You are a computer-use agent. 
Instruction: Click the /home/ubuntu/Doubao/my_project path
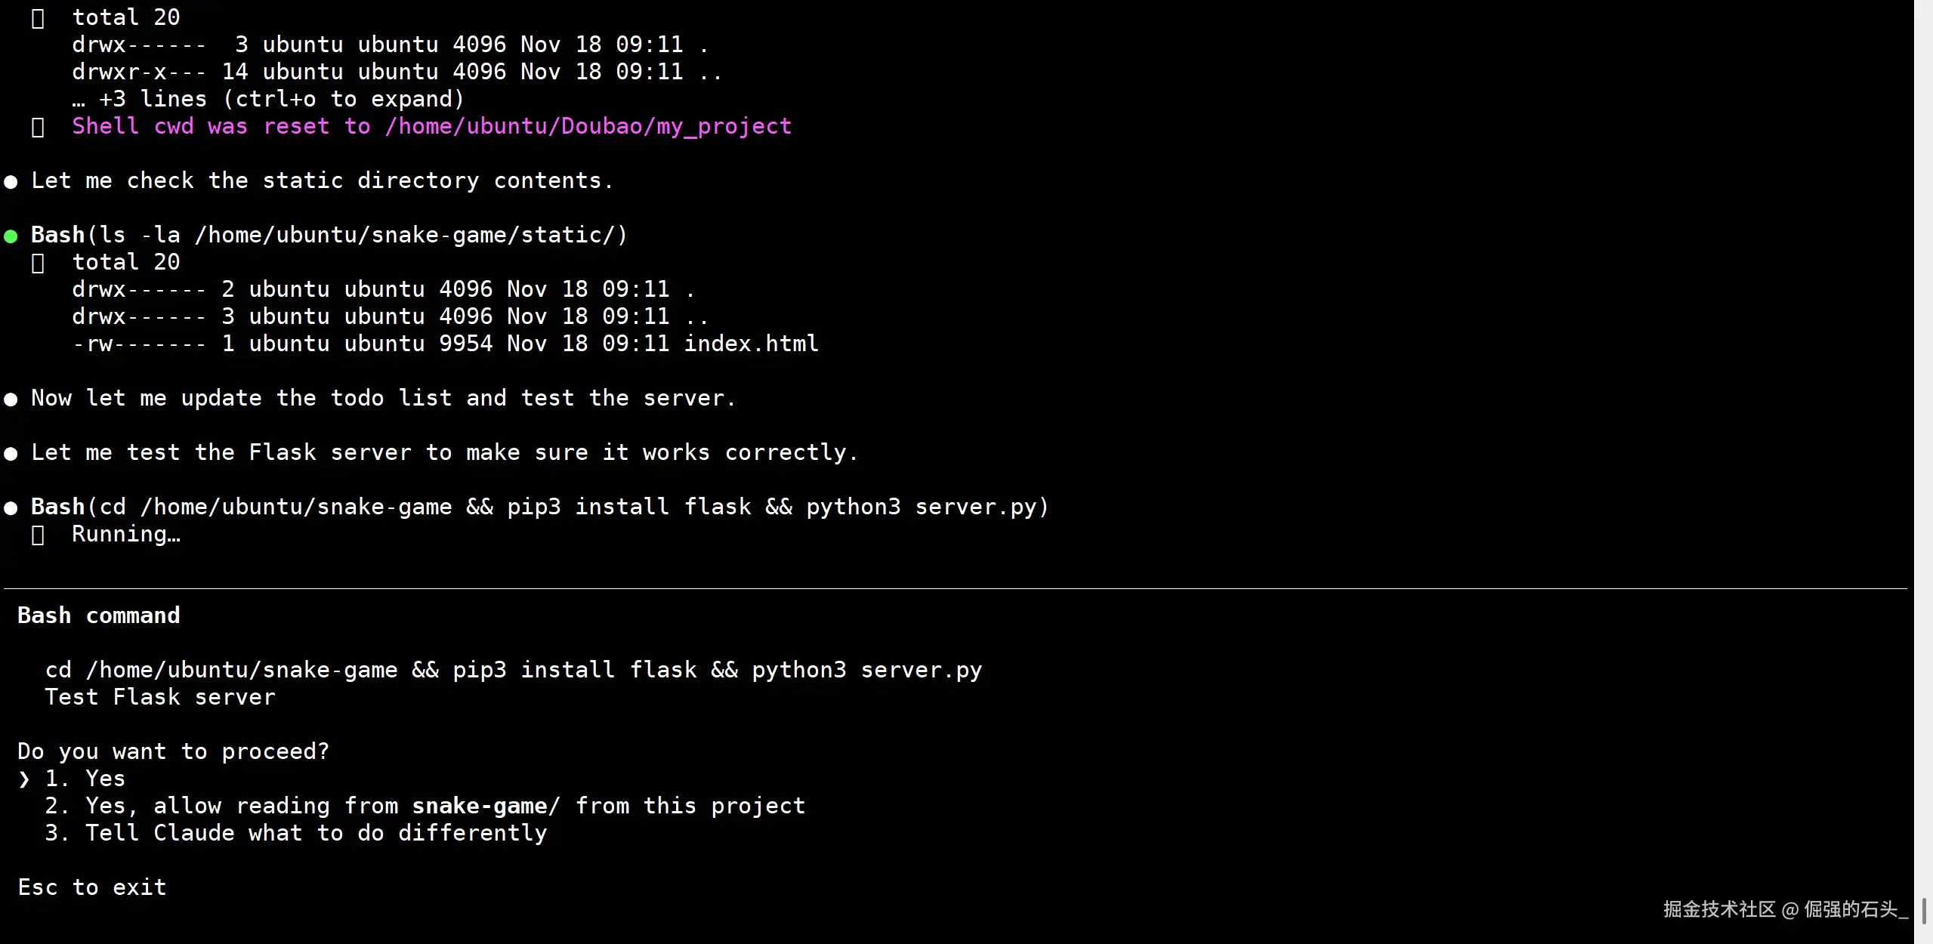pyautogui.click(x=588, y=126)
